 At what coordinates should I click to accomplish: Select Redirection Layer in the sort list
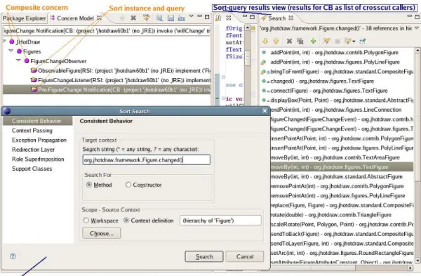coord(33,150)
